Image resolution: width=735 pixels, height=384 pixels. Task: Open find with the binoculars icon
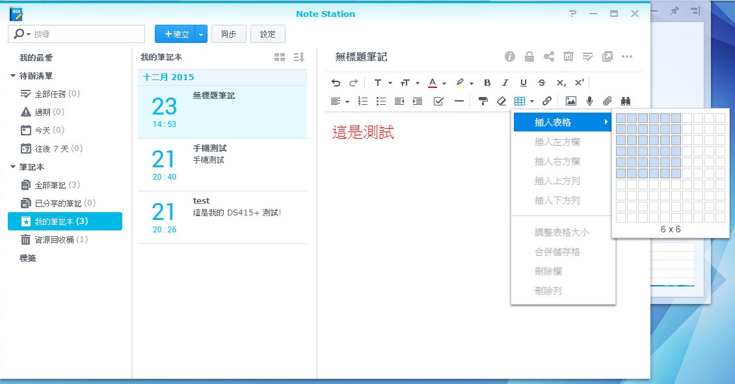pos(625,101)
